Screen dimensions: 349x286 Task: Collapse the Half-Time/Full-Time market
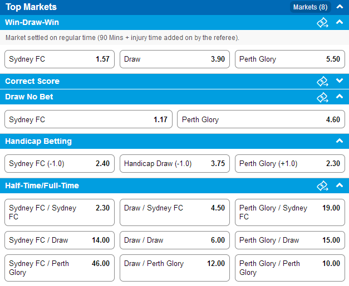[340, 185]
